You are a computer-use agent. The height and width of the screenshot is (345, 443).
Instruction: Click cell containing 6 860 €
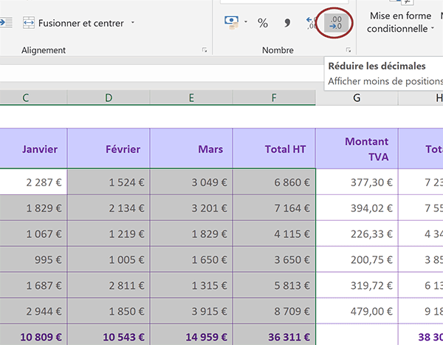(x=274, y=182)
